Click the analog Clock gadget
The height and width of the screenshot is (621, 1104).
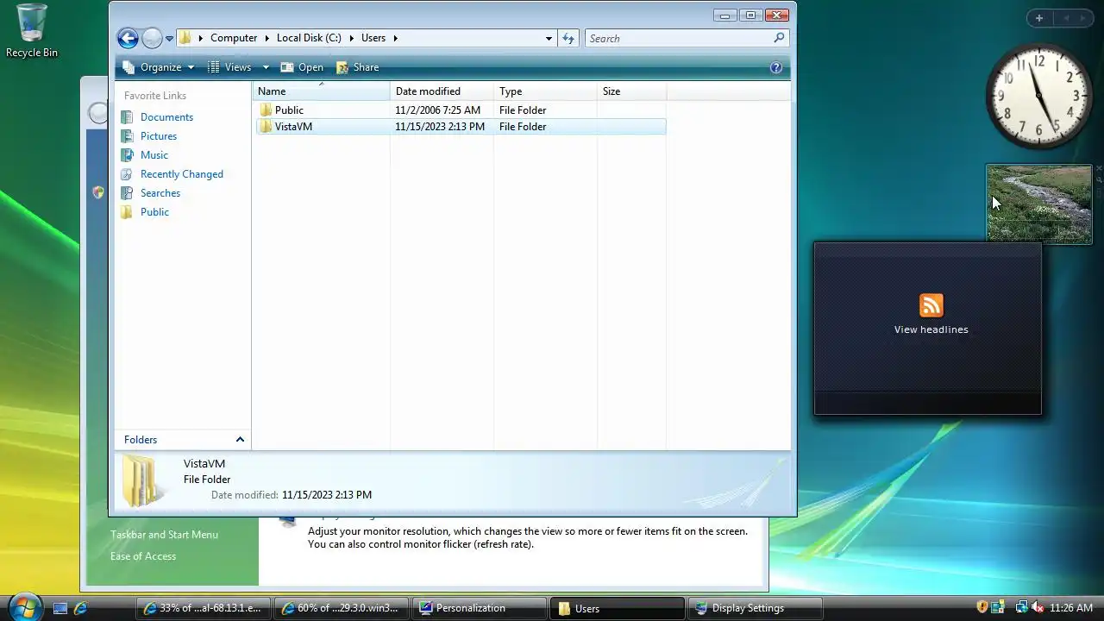coord(1039,96)
